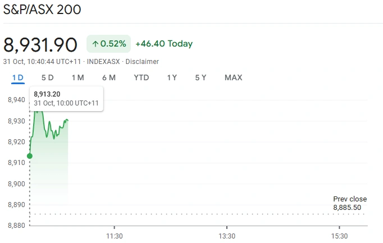Select the YTD range tab
The height and width of the screenshot is (243, 383).
[x=142, y=77]
